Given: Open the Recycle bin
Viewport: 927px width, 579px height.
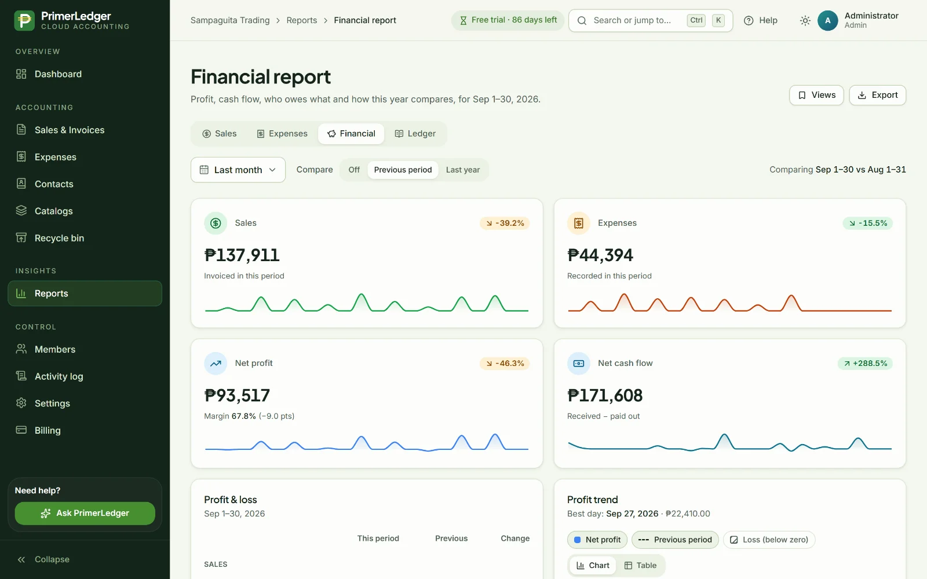Looking at the screenshot, I should point(85,238).
